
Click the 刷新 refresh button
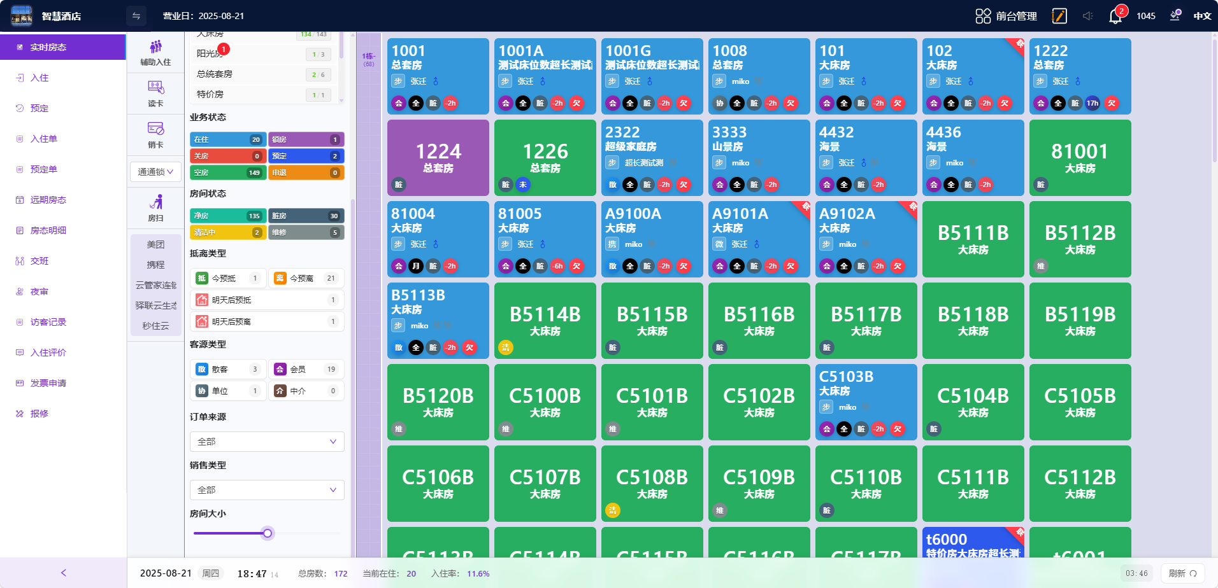coord(1182,573)
